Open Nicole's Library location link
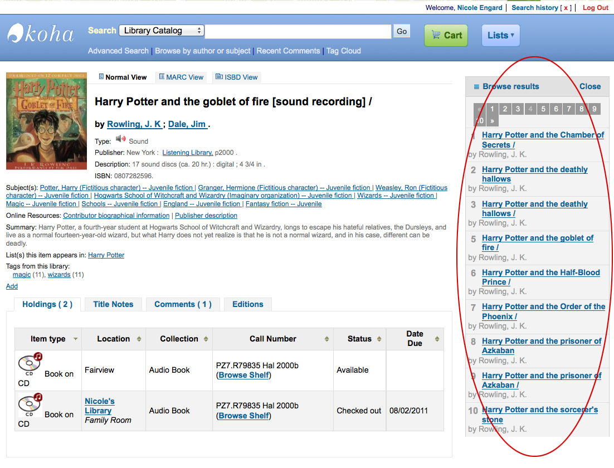Image resolution: width=614 pixels, height=468 pixels. [x=100, y=406]
